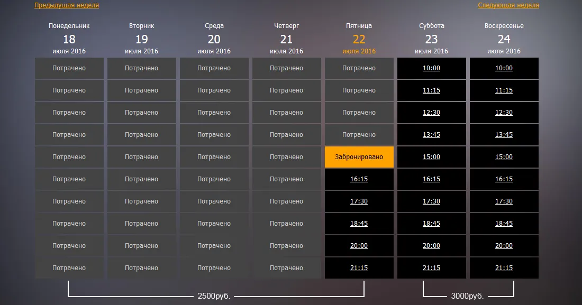Click the 16:15 slot on Воскресенье 24
Screen dimensions: 582x305
coord(504,179)
